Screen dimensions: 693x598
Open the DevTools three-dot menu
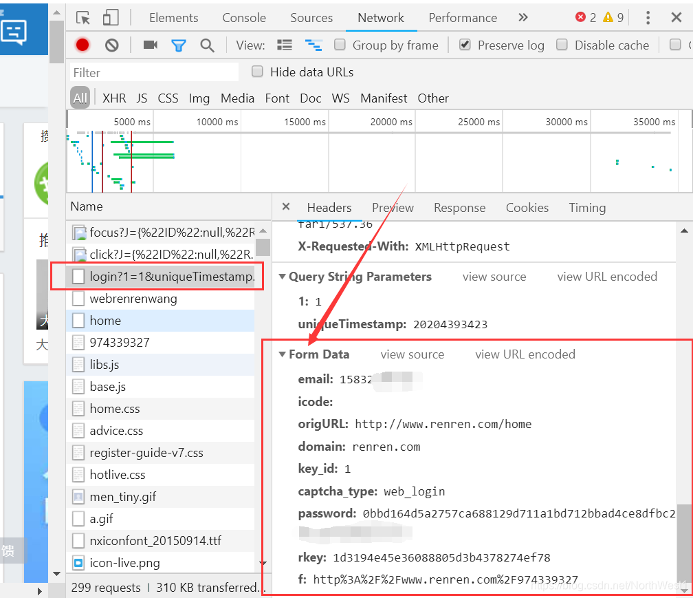point(648,18)
